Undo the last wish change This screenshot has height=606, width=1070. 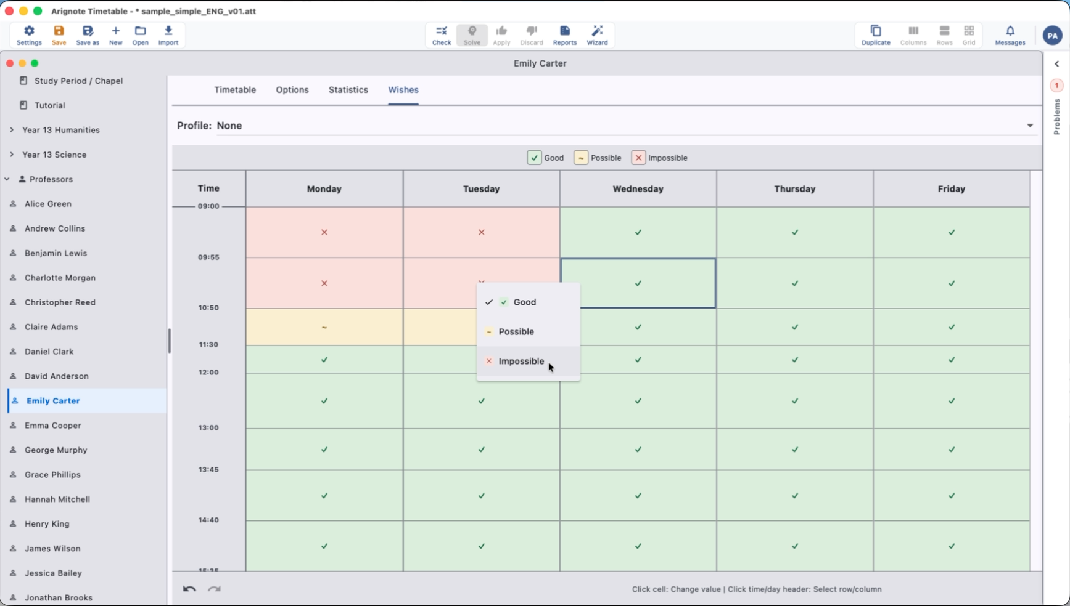(189, 589)
